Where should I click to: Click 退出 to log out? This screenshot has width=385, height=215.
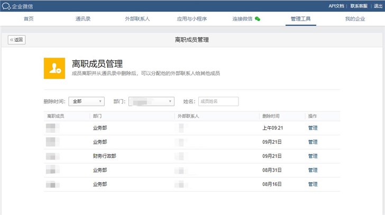[378, 6]
